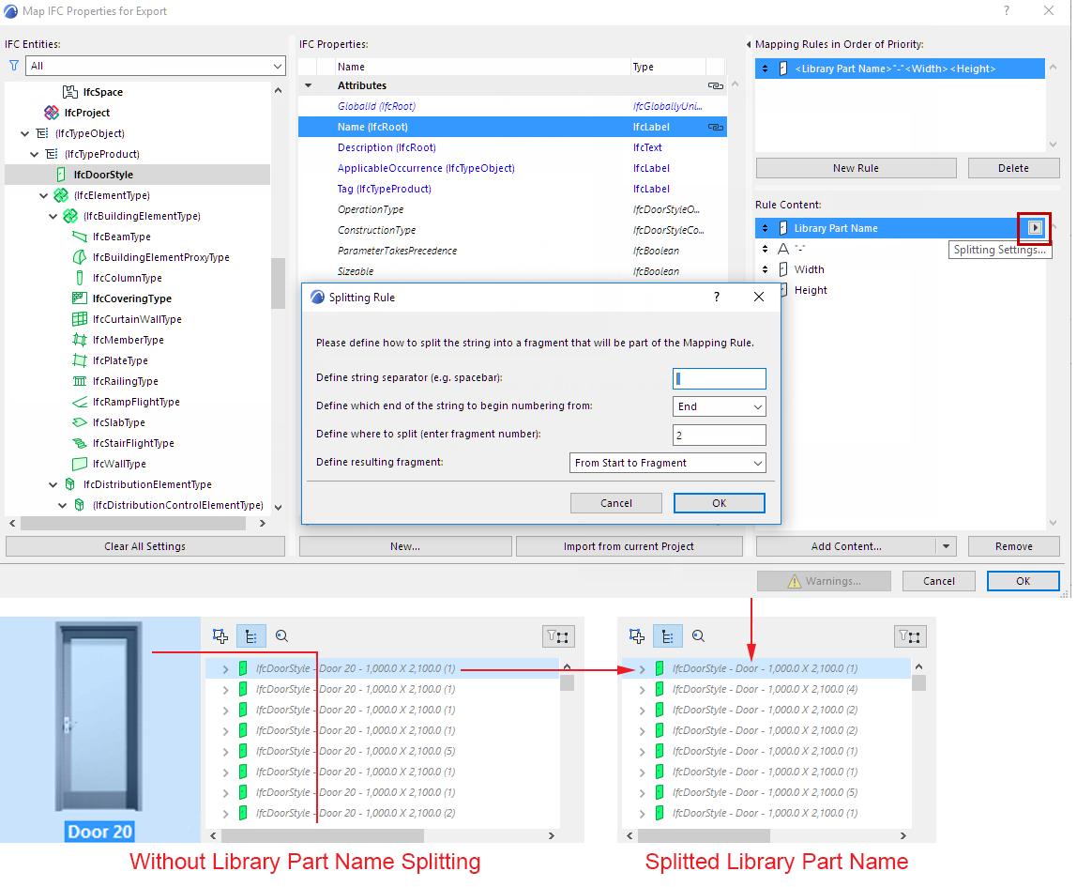Select the IfcSpace entity icon

click(70, 92)
